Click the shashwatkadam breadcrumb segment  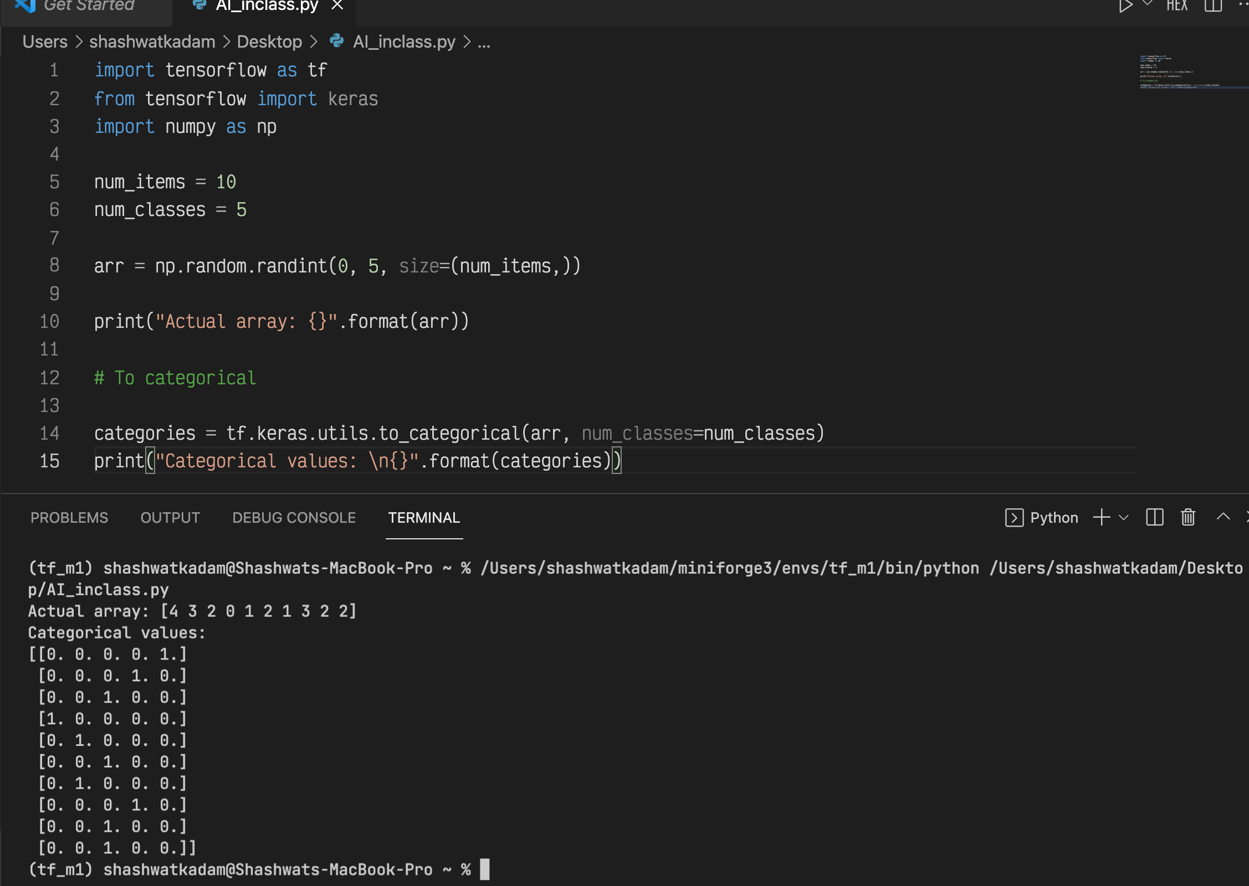click(x=152, y=42)
